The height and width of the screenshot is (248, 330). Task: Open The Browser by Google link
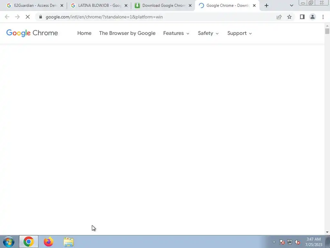coord(127,33)
